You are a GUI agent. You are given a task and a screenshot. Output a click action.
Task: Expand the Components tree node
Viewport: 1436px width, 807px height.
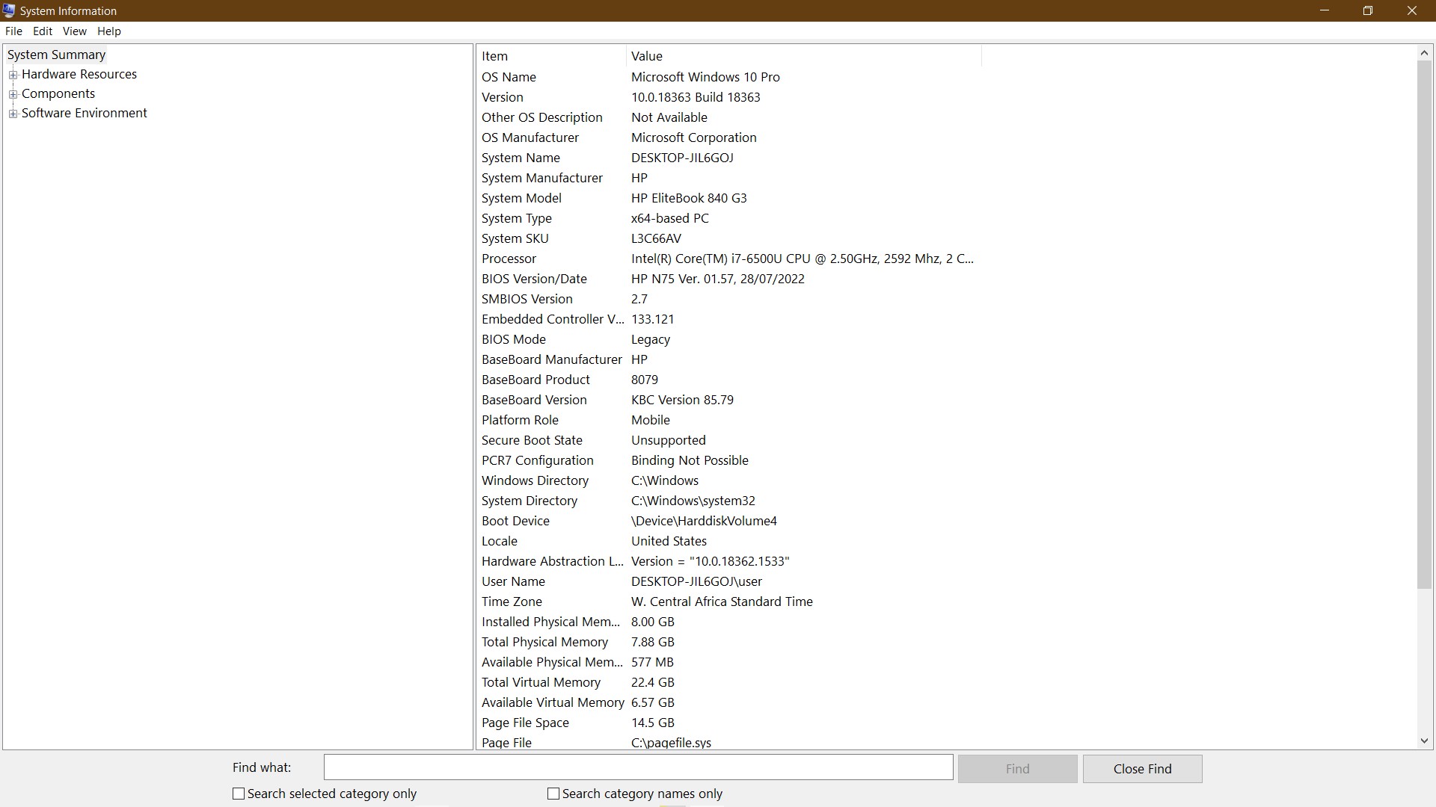click(13, 93)
